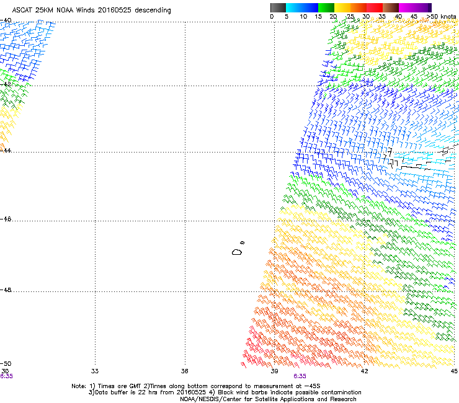Screen dimensions: 459x403
Task: Click the '33' longitude axis label
Action: click(95, 371)
